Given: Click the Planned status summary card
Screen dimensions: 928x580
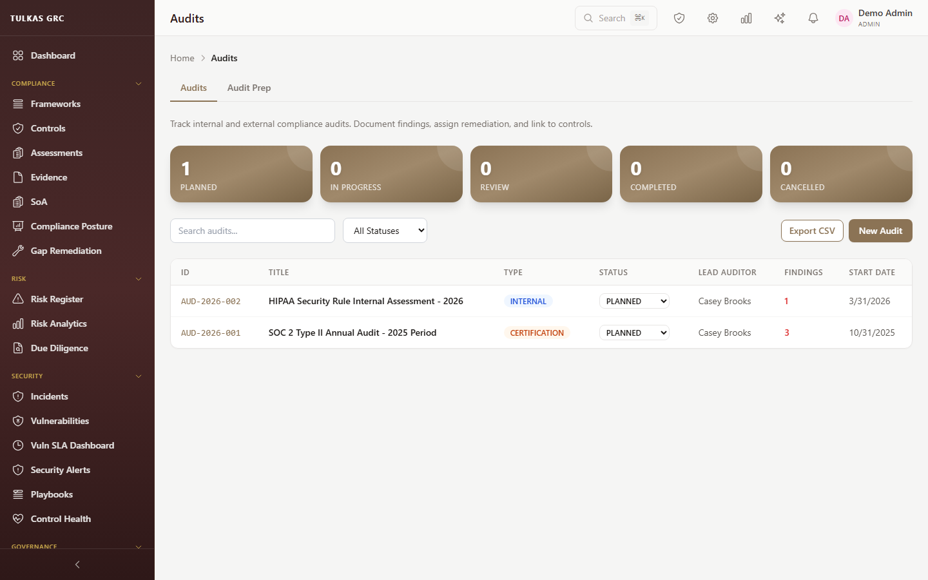Looking at the screenshot, I should (x=241, y=174).
